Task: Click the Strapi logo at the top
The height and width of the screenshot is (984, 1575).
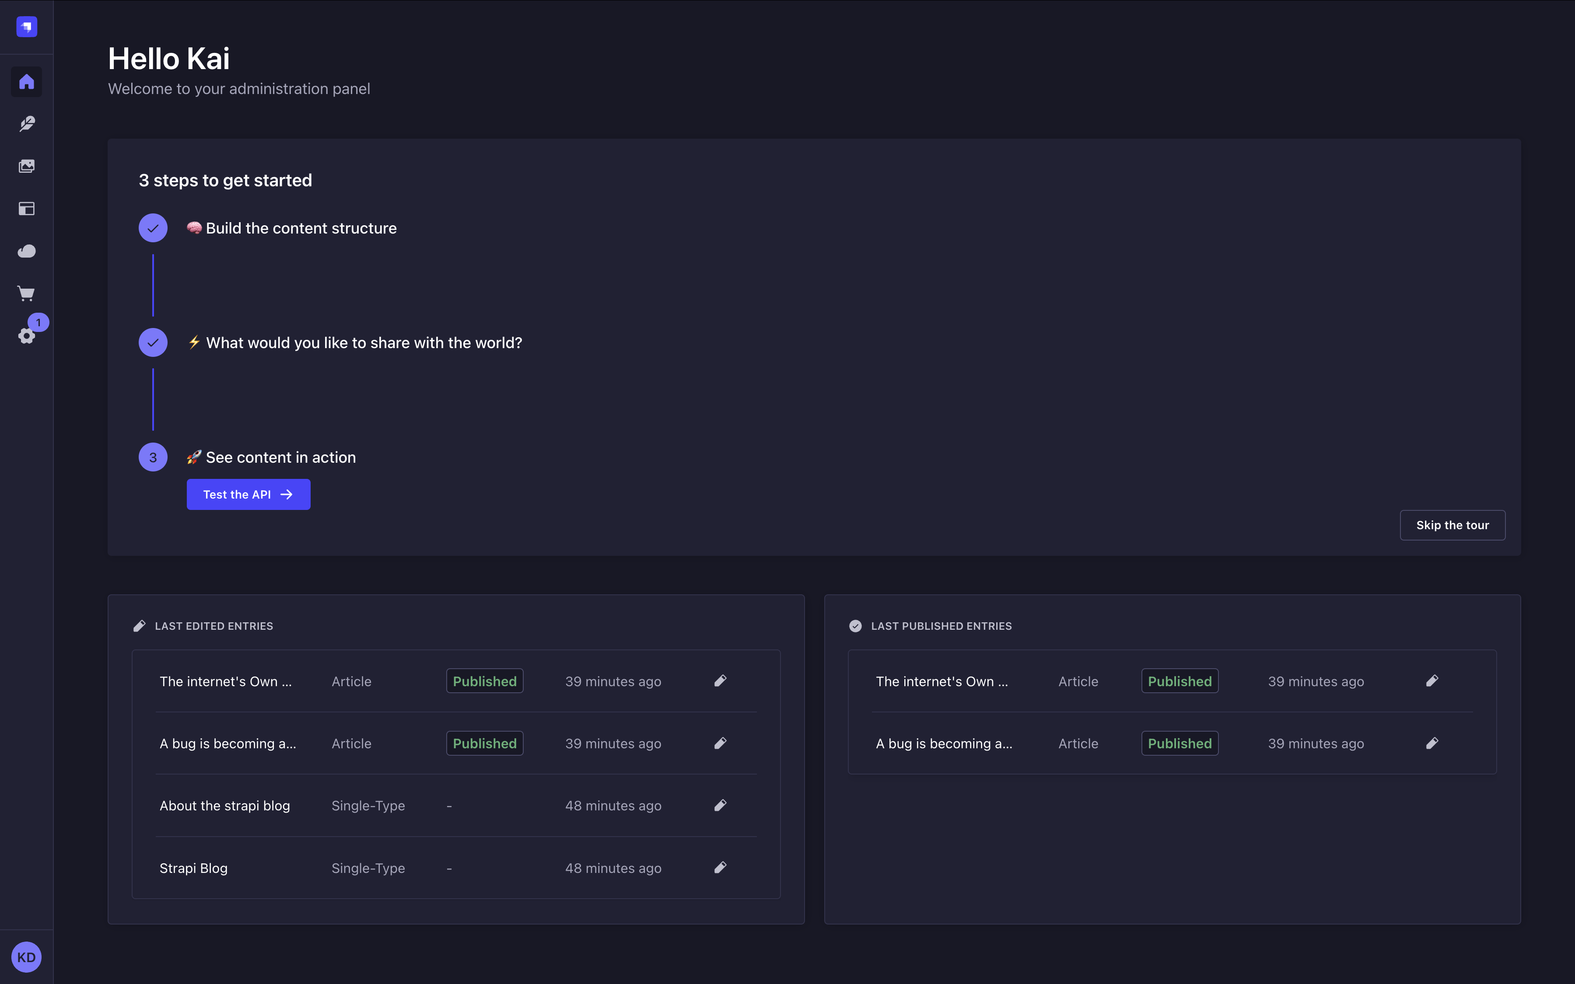Action: (26, 27)
